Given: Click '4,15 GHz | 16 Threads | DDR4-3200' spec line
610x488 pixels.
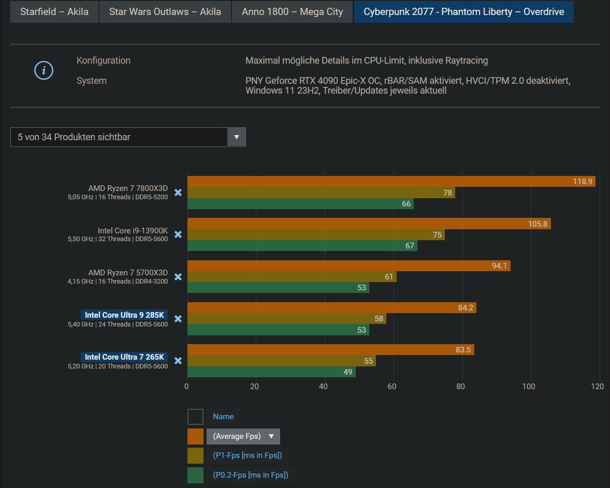Looking at the screenshot, I should tap(118, 282).
